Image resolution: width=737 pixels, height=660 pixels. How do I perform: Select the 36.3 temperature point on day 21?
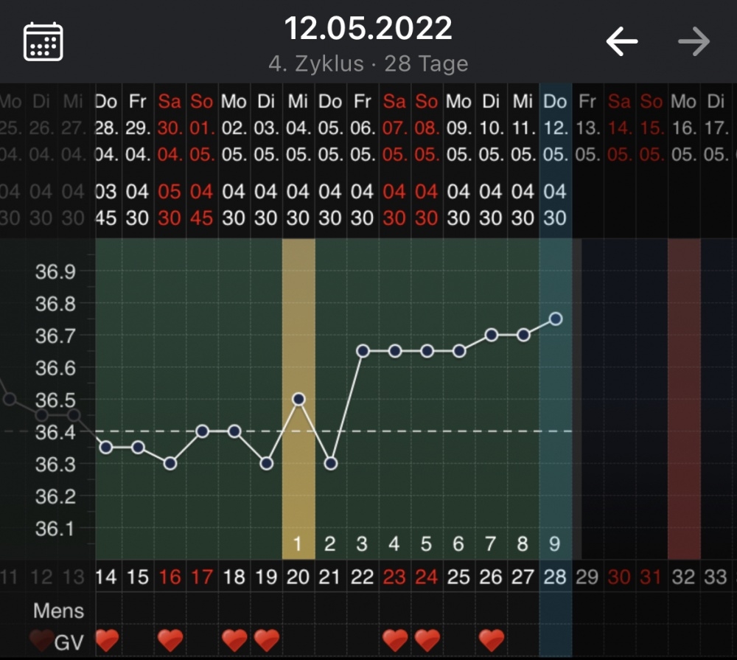[x=331, y=463]
